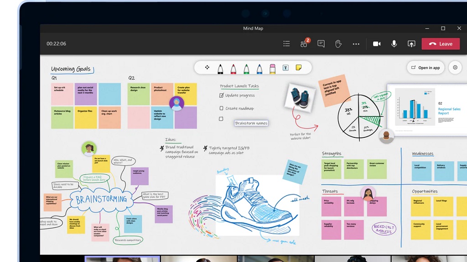Viewport: 467px width, 262px height.
Task: Open whiteboard settings with the gear icon
Action: tap(455, 67)
